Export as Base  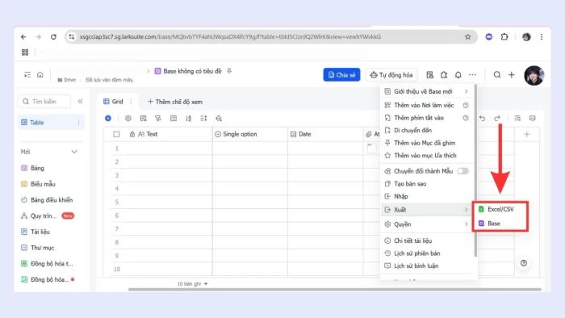coord(500,224)
